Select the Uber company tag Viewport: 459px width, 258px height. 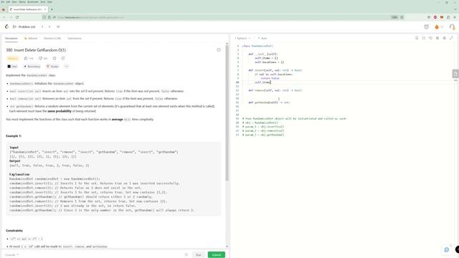(12, 67)
